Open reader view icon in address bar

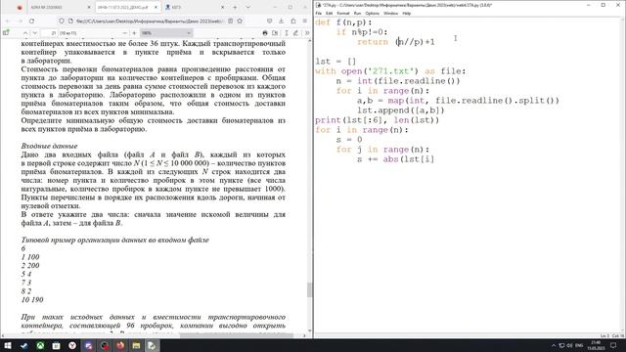tap(231, 21)
